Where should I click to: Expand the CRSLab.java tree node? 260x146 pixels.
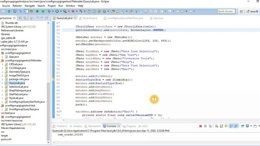click(x=2, y=64)
